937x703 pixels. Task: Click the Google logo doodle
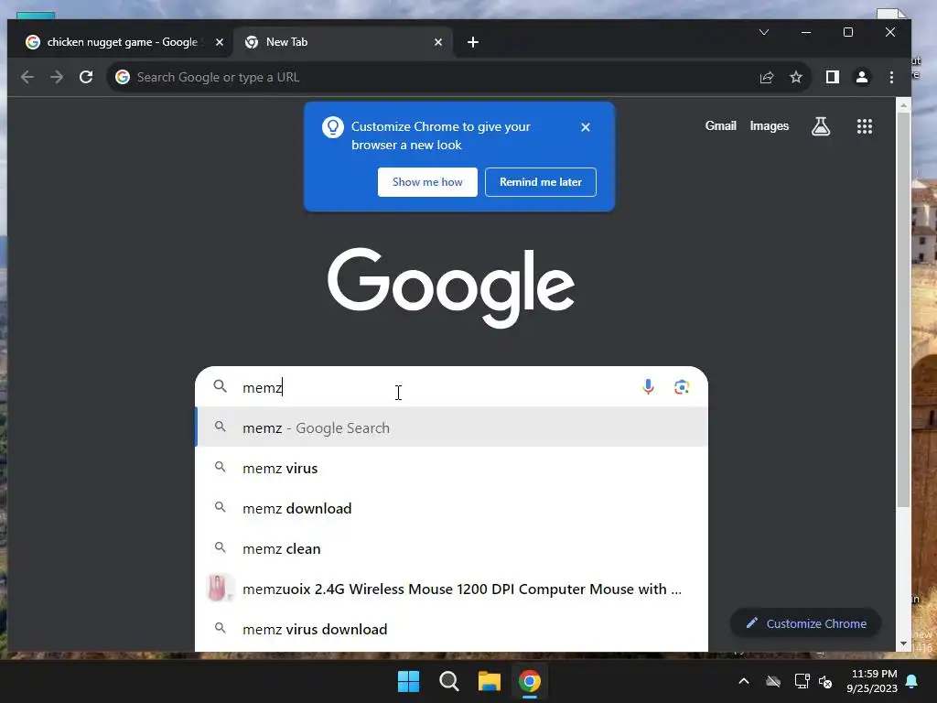point(451,287)
